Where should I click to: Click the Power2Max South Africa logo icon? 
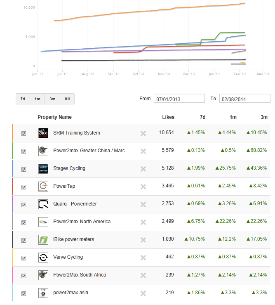tap(43, 275)
